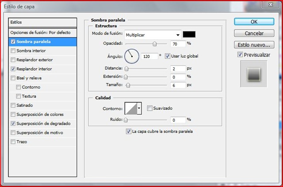Click the Ángulo dial control

click(132, 56)
